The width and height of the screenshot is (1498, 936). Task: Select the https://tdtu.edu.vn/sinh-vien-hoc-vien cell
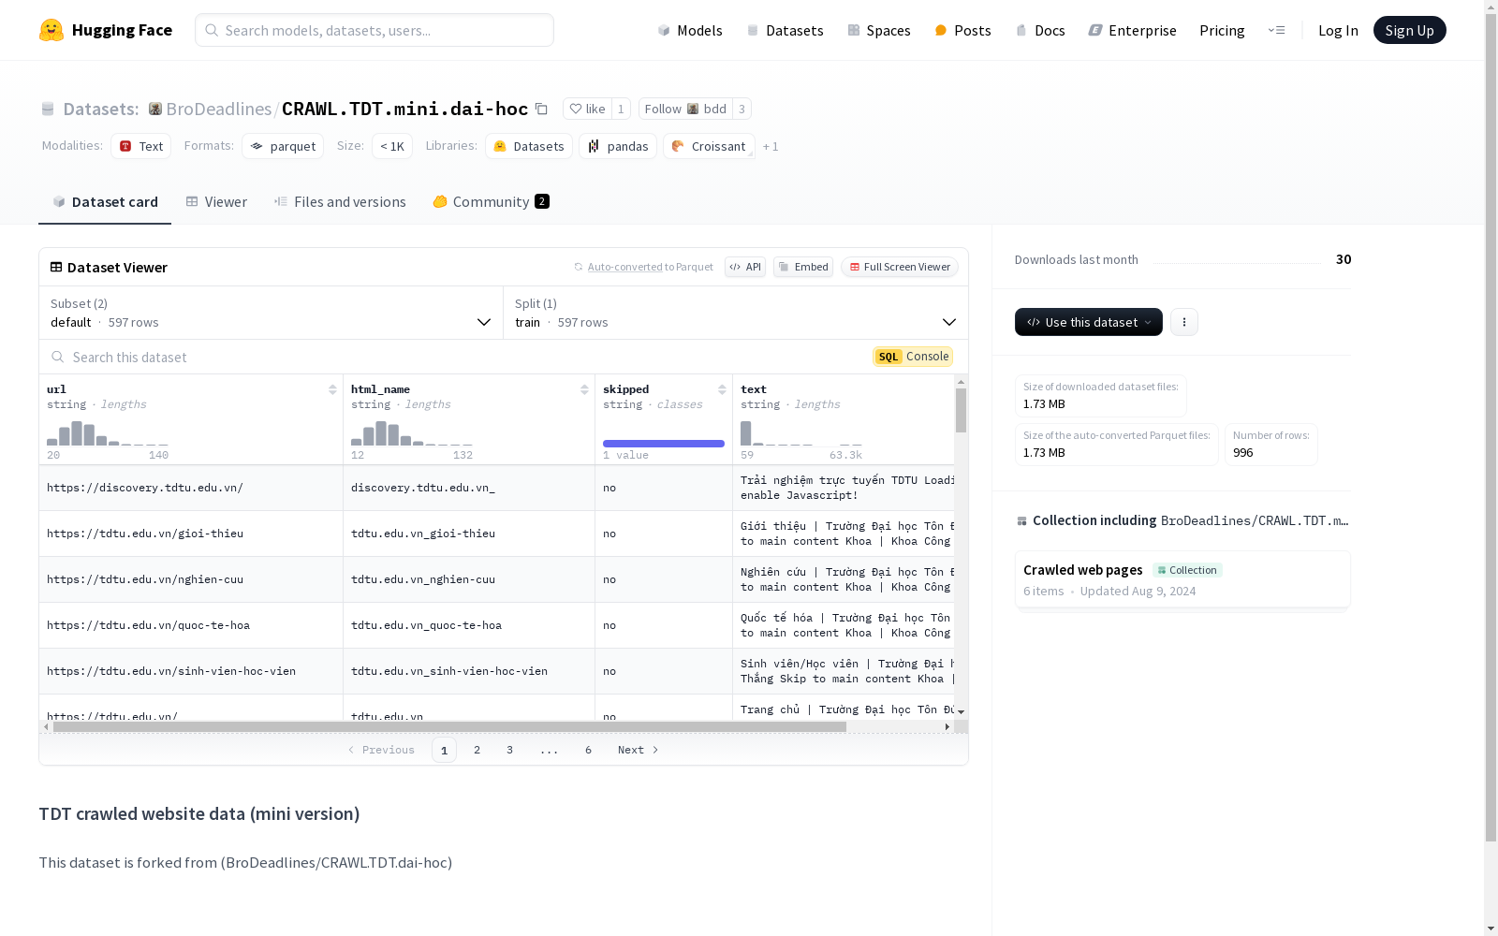191,671
